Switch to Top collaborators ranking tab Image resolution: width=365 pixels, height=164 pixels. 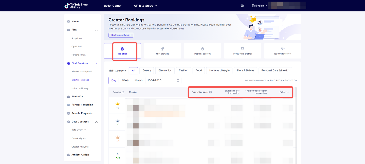(282, 51)
